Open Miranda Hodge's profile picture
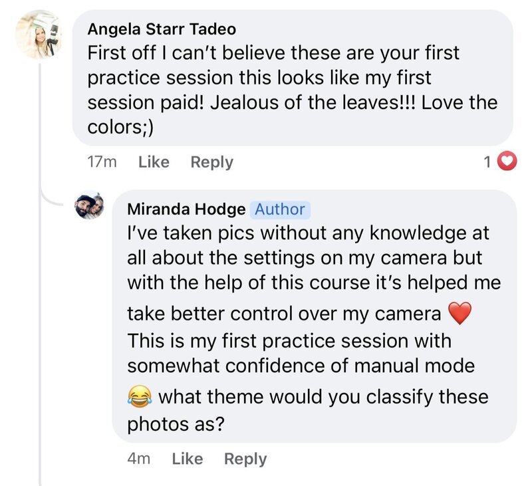532x486 pixels. [88, 207]
